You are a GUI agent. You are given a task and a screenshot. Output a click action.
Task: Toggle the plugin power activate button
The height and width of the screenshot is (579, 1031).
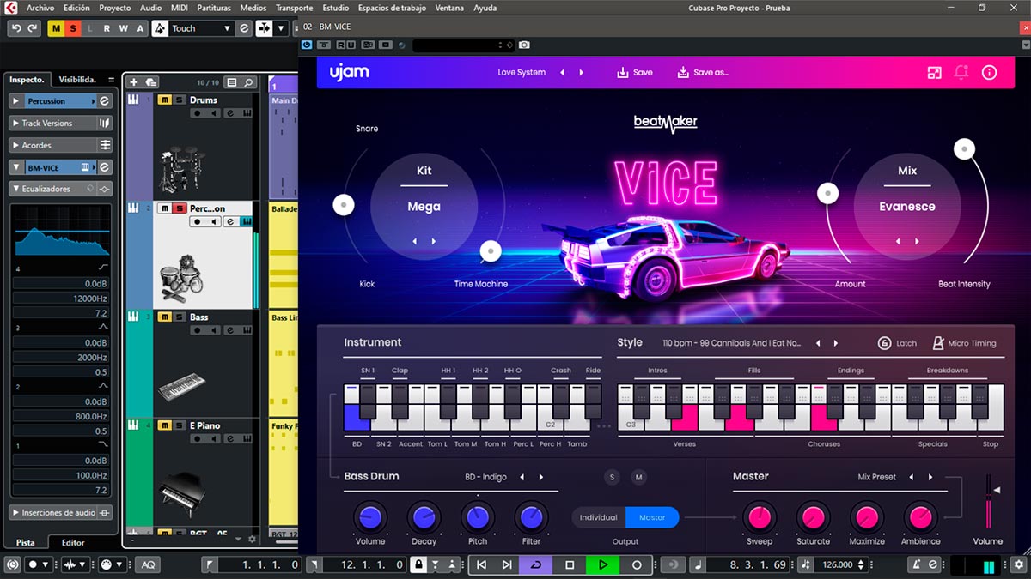tap(308, 45)
